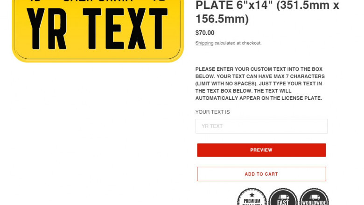Click the YOUR TEXT IS label
The height and width of the screenshot is (205, 364).
coord(212,112)
